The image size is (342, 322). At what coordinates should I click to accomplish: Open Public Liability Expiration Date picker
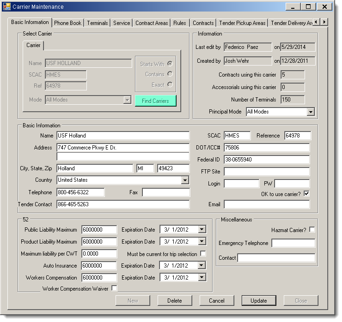[202, 229]
